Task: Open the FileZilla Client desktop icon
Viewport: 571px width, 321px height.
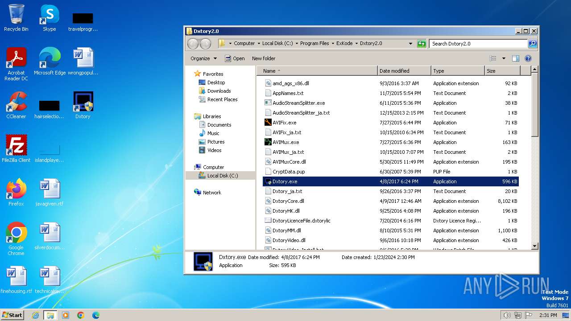Action: tap(16, 148)
